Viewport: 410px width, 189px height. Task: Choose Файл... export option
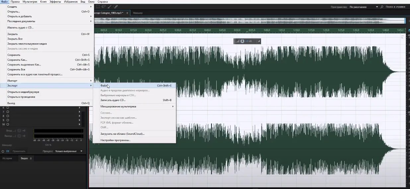pyautogui.click(x=134, y=86)
